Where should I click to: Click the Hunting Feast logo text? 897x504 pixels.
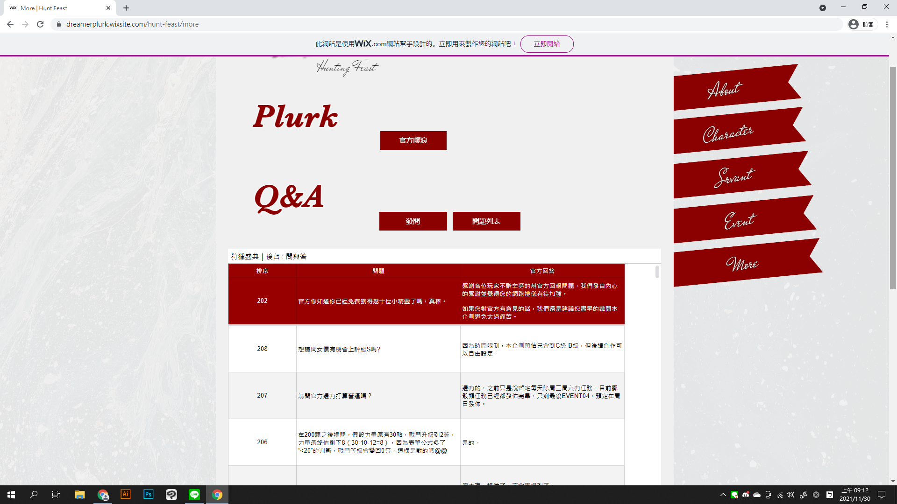347,68
